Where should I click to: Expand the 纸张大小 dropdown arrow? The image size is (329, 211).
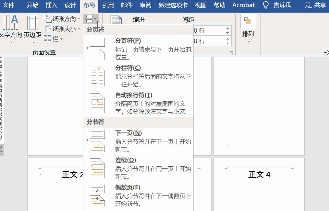[79, 28]
